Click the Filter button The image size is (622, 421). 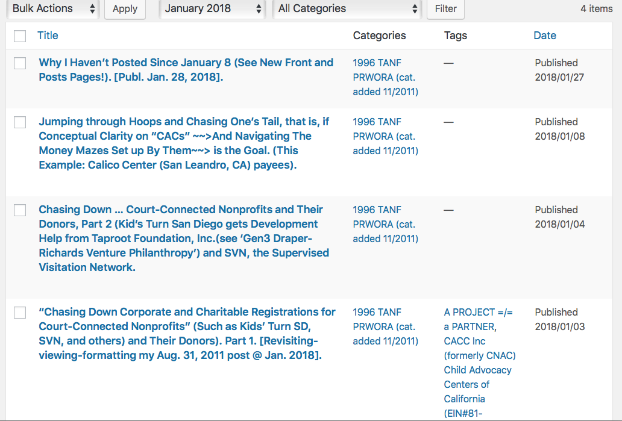(x=445, y=9)
